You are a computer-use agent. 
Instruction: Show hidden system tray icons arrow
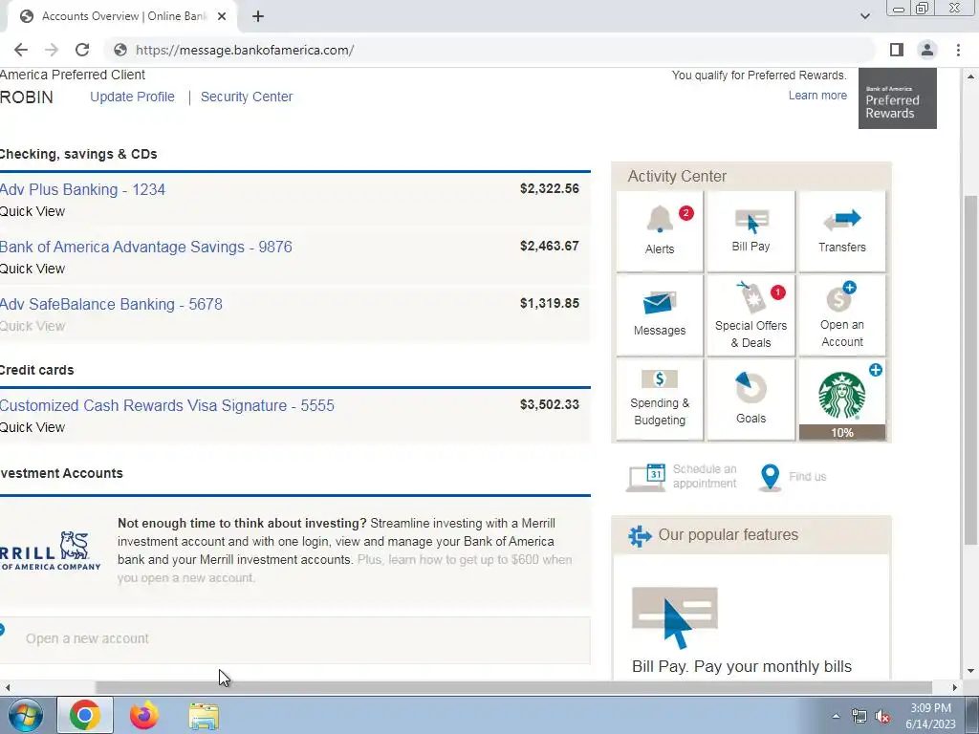pos(836,717)
